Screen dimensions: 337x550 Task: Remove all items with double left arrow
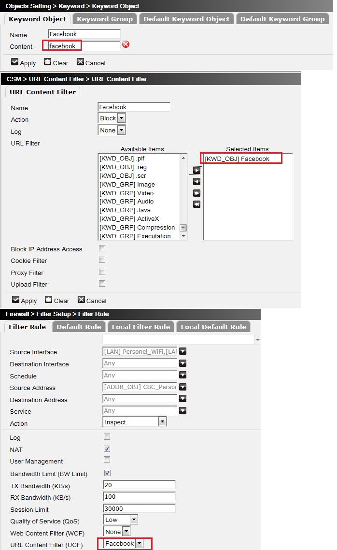click(x=197, y=204)
